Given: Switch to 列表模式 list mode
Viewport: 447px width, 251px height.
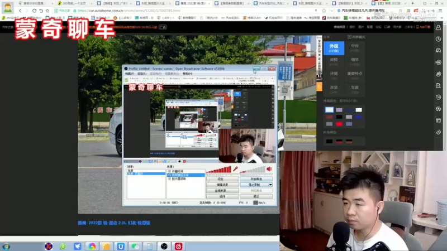Looking at the screenshot, I should (356, 37).
